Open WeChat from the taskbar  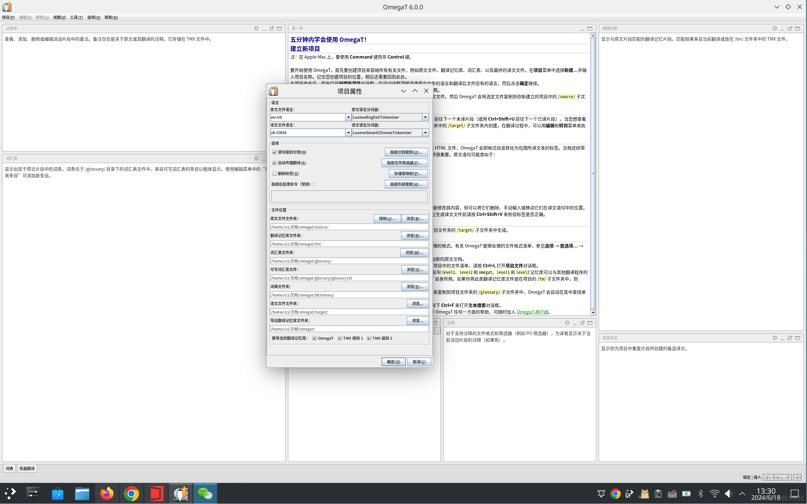click(x=205, y=493)
